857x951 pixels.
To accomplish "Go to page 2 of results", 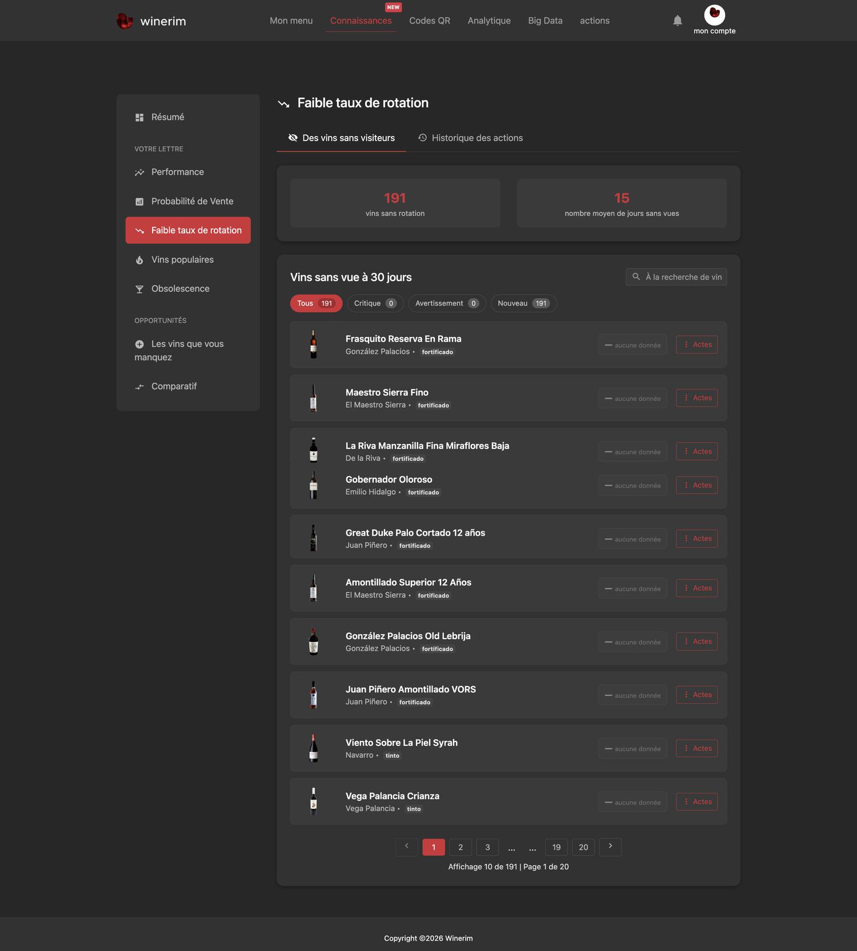I will coord(460,847).
